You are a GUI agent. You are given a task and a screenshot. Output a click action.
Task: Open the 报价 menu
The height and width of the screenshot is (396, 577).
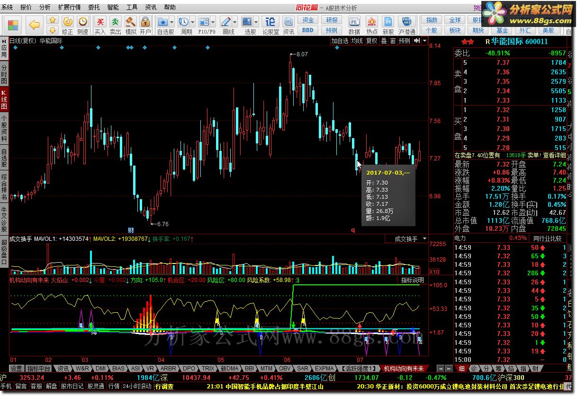pyautogui.click(x=26, y=7)
